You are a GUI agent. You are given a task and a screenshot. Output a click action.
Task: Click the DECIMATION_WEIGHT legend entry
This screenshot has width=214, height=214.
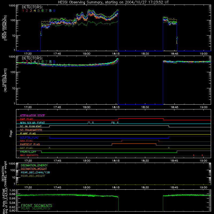[34, 169]
